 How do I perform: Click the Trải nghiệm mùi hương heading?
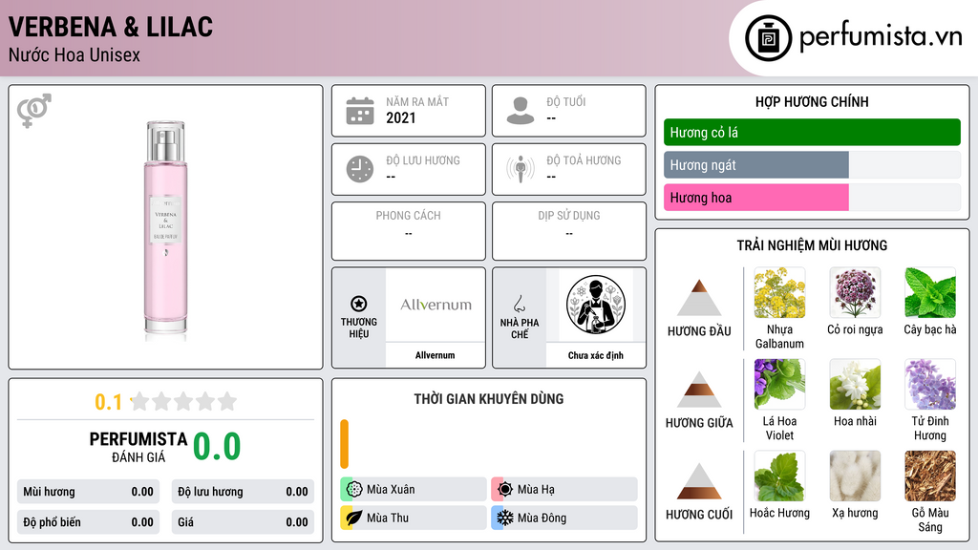[812, 245]
